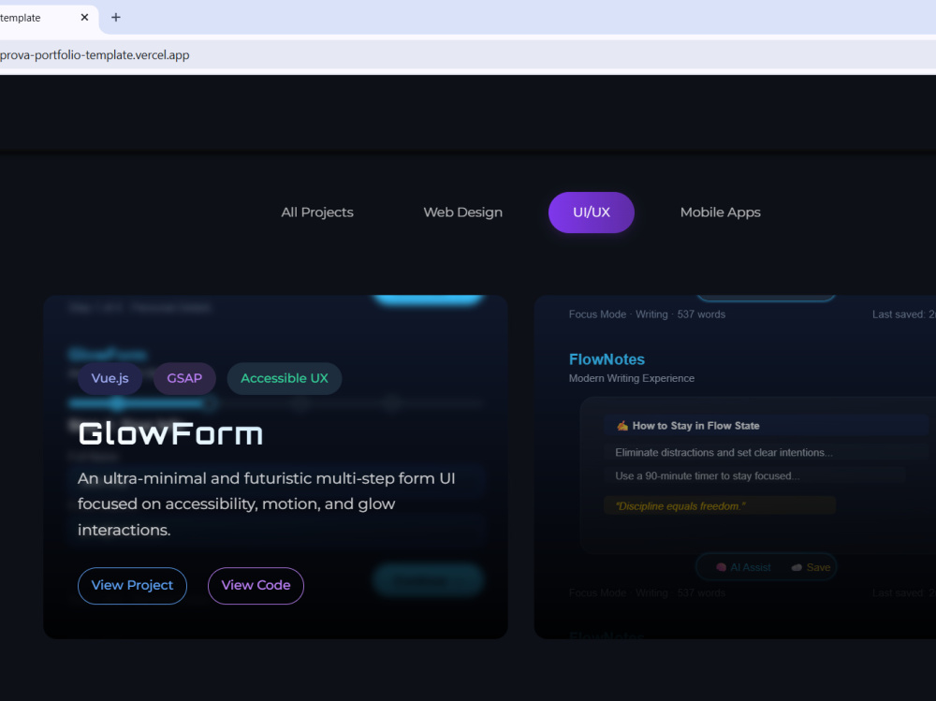Click Modern Writing Experience subtitle
The width and height of the screenshot is (936, 701).
click(632, 378)
